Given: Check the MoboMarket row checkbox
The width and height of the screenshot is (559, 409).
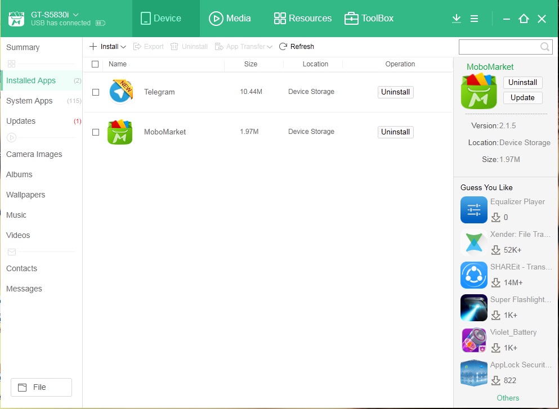Looking at the screenshot, I should point(96,132).
